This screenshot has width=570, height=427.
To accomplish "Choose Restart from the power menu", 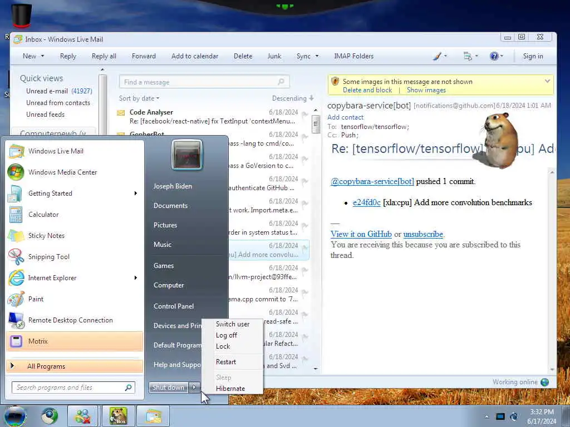I will coord(233,362).
